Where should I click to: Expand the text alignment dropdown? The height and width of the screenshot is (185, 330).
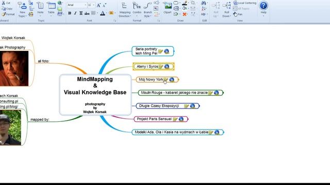click(97, 13)
